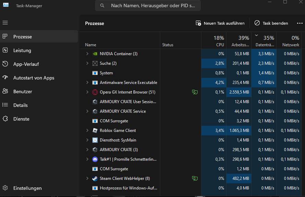Go to Autostart von Apps
This screenshot has height=197, width=305.
[39, 78]
